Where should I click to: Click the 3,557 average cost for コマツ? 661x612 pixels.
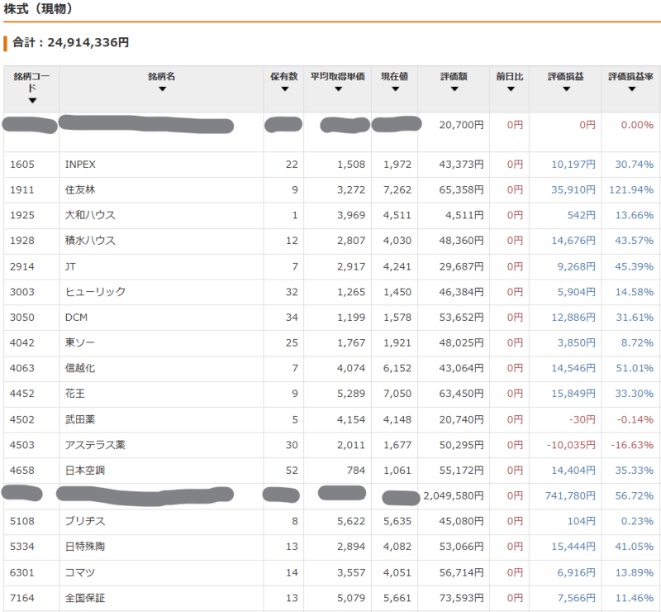[350, 572]
